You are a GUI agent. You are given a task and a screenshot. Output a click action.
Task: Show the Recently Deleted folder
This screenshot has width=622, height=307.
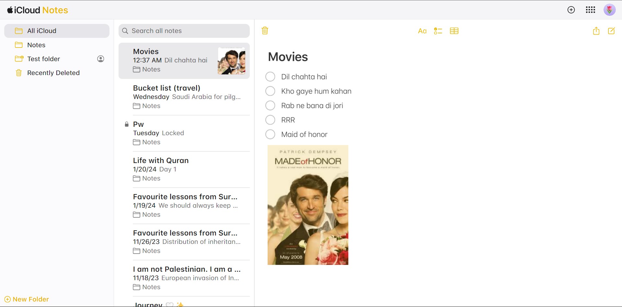53,73
